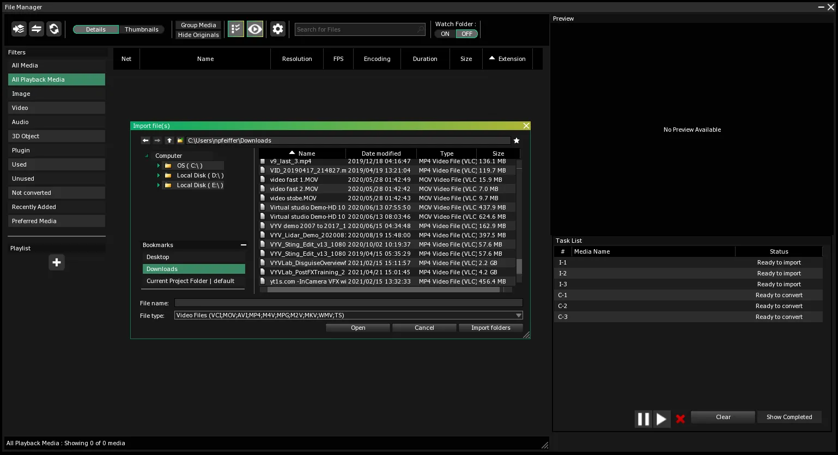
Task: Collapse the Computer tree node
Action: pyautogui.click(x=147, y=156)
